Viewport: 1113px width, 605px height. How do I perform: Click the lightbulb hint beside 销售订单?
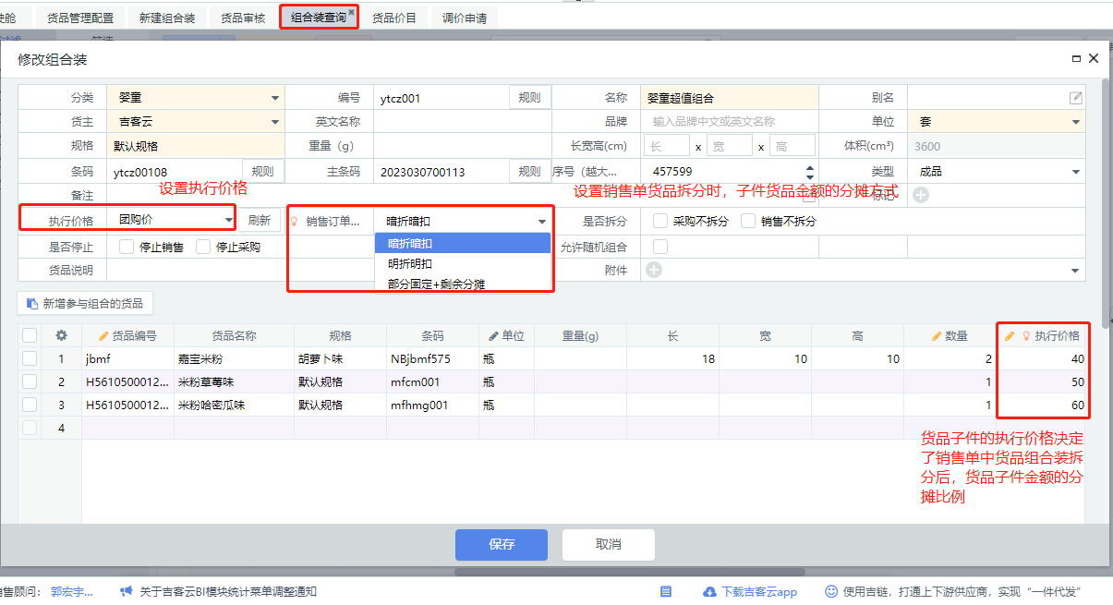295,222
